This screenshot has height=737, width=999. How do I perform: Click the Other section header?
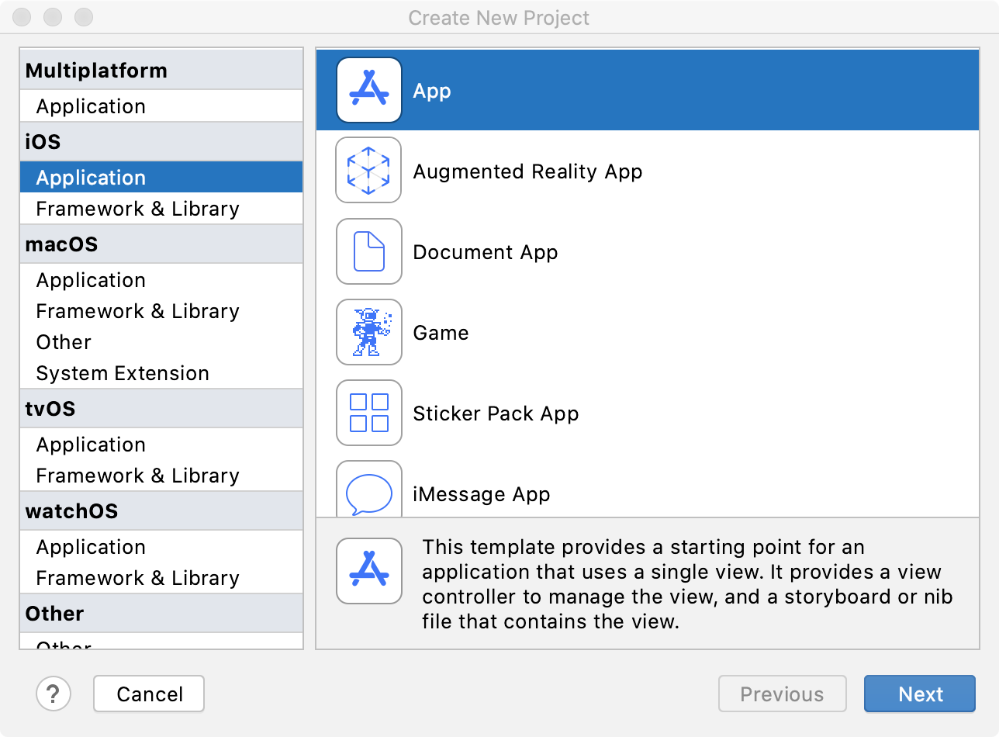click(x=161, y=614)
